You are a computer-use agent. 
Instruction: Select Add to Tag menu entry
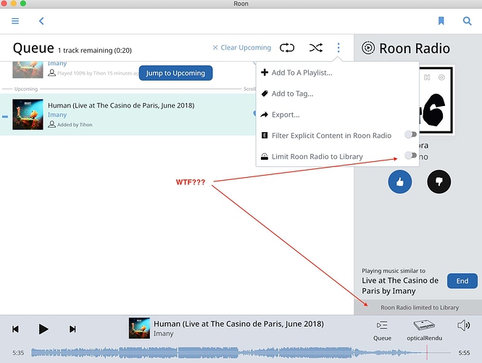(337, 94)
